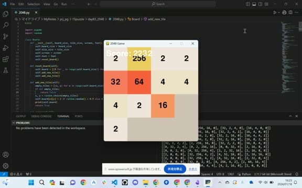Open the Extensions view
Image resolution: width=302 pixels, height=188 pixels.
(6, 59)
